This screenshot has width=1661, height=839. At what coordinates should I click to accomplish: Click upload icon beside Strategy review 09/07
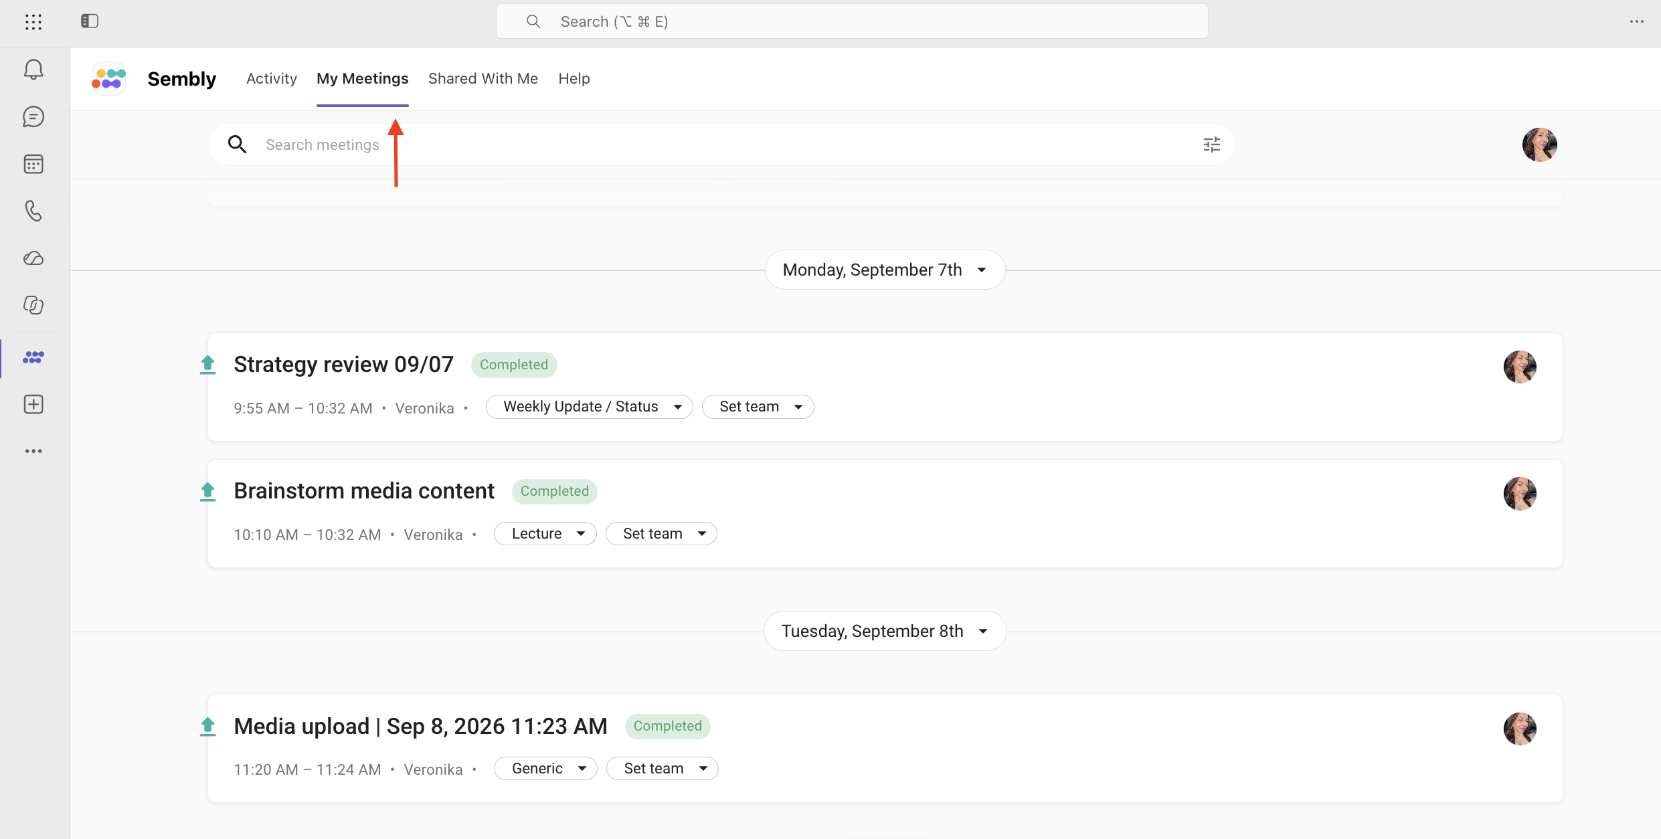coord(208,365)
